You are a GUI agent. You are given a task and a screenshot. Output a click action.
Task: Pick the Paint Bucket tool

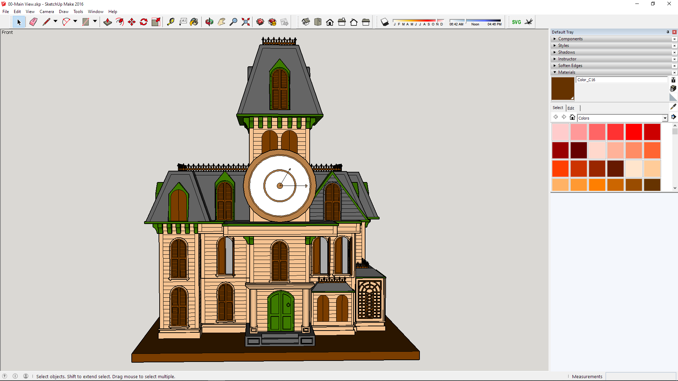coord(194,22)
